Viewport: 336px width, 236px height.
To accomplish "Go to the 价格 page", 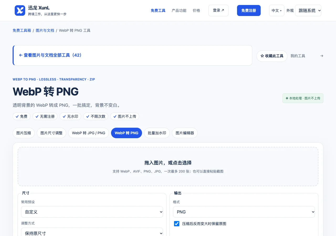I will click(x=196, y=10).
